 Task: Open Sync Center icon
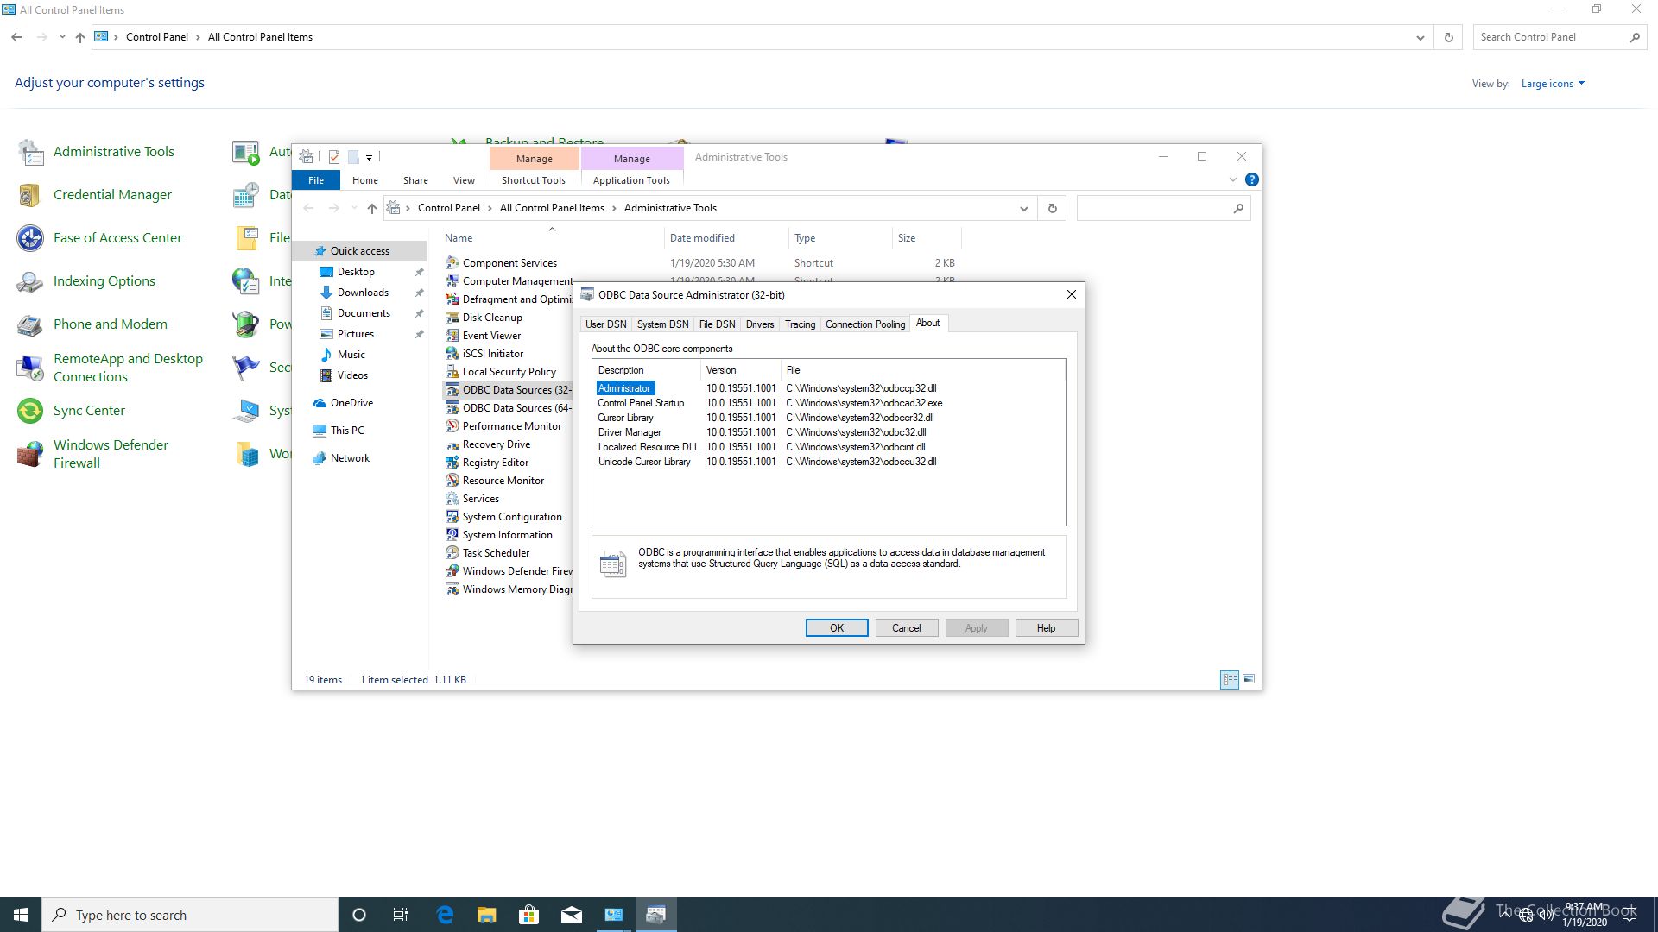(x=31, y=411)
